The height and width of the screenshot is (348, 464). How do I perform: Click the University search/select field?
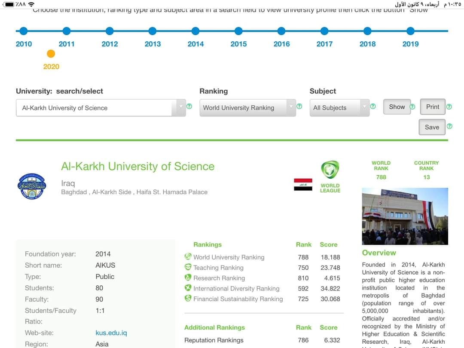click(101, 108)
